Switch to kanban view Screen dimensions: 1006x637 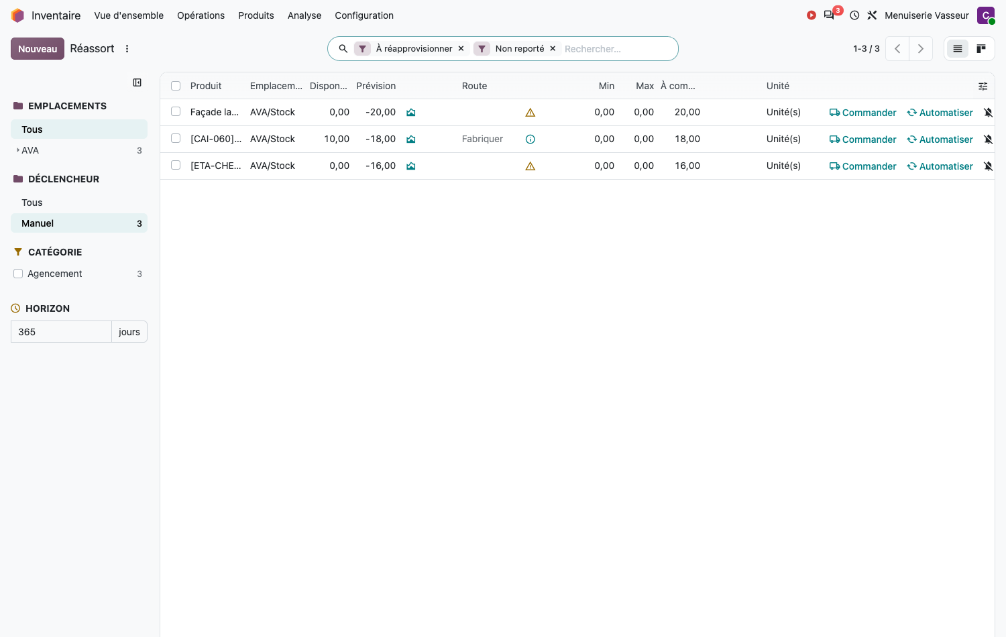[981, 49]
